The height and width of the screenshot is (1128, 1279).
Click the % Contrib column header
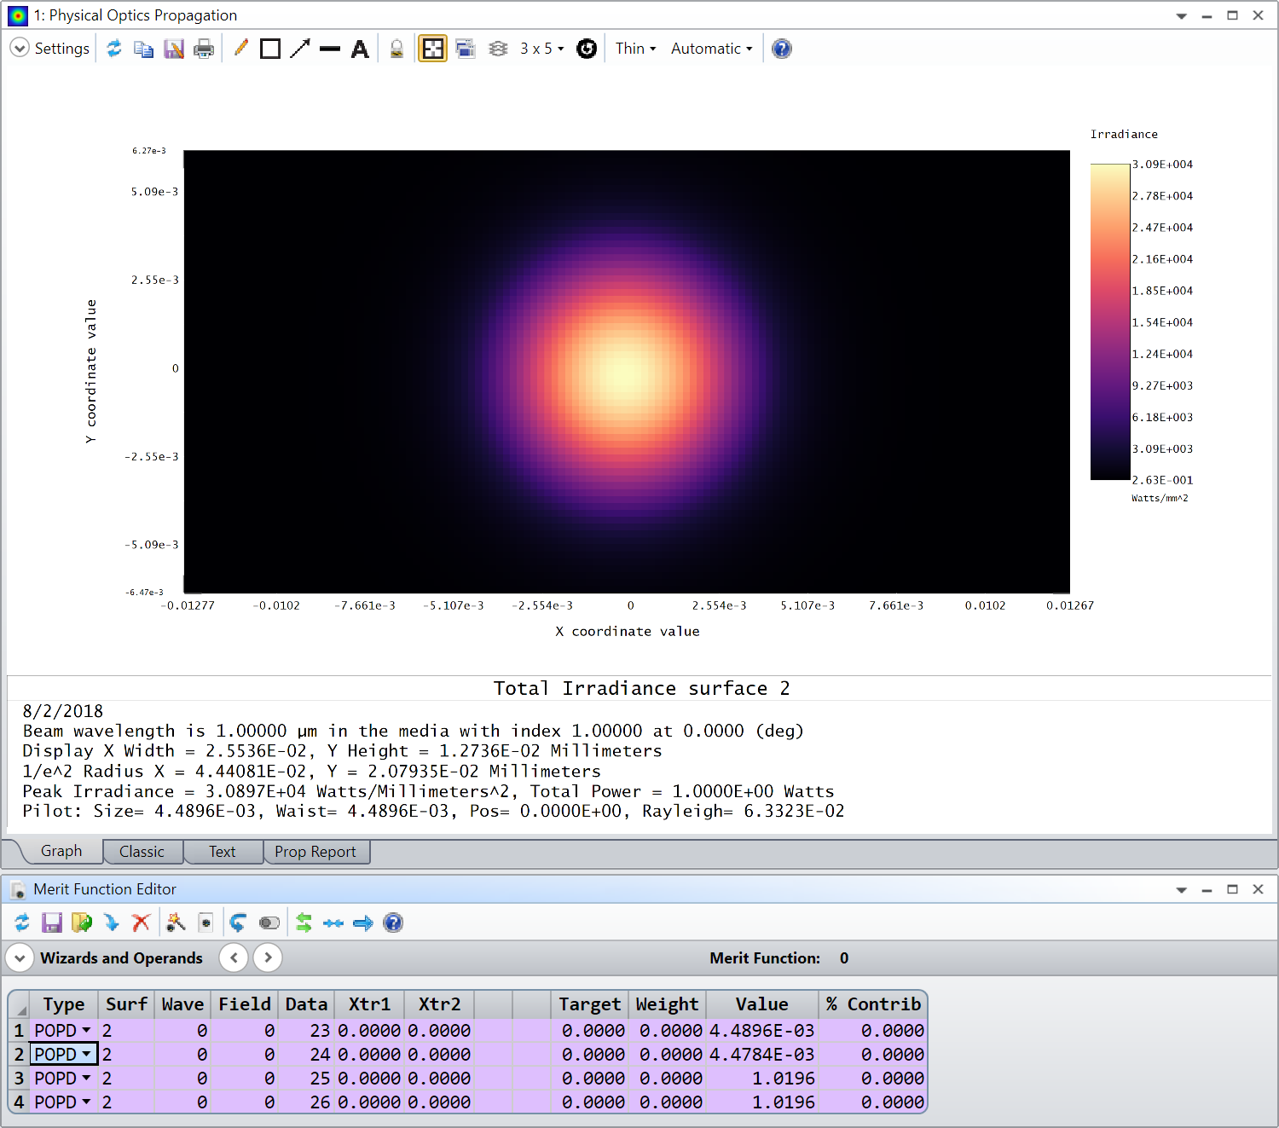point(873,1004)
